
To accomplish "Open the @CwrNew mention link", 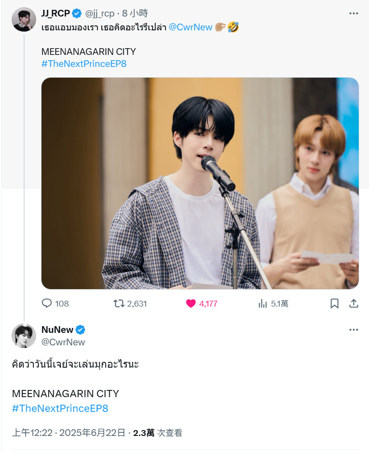I will click(x=191, y=27).
